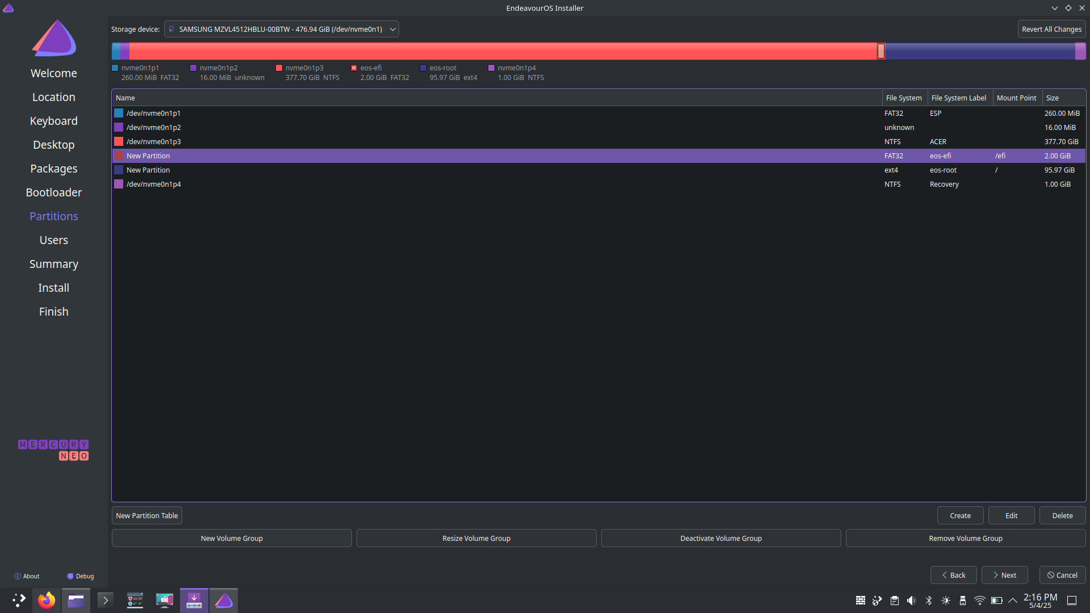Image resolution: width=1090 pixels, height=613 pixels.
Task: Click Deactivate Volume Group
Action: click(721, 538)
